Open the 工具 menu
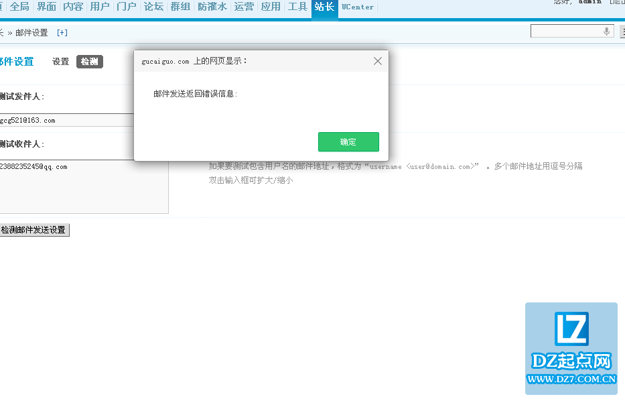 [x=297, y=7]
